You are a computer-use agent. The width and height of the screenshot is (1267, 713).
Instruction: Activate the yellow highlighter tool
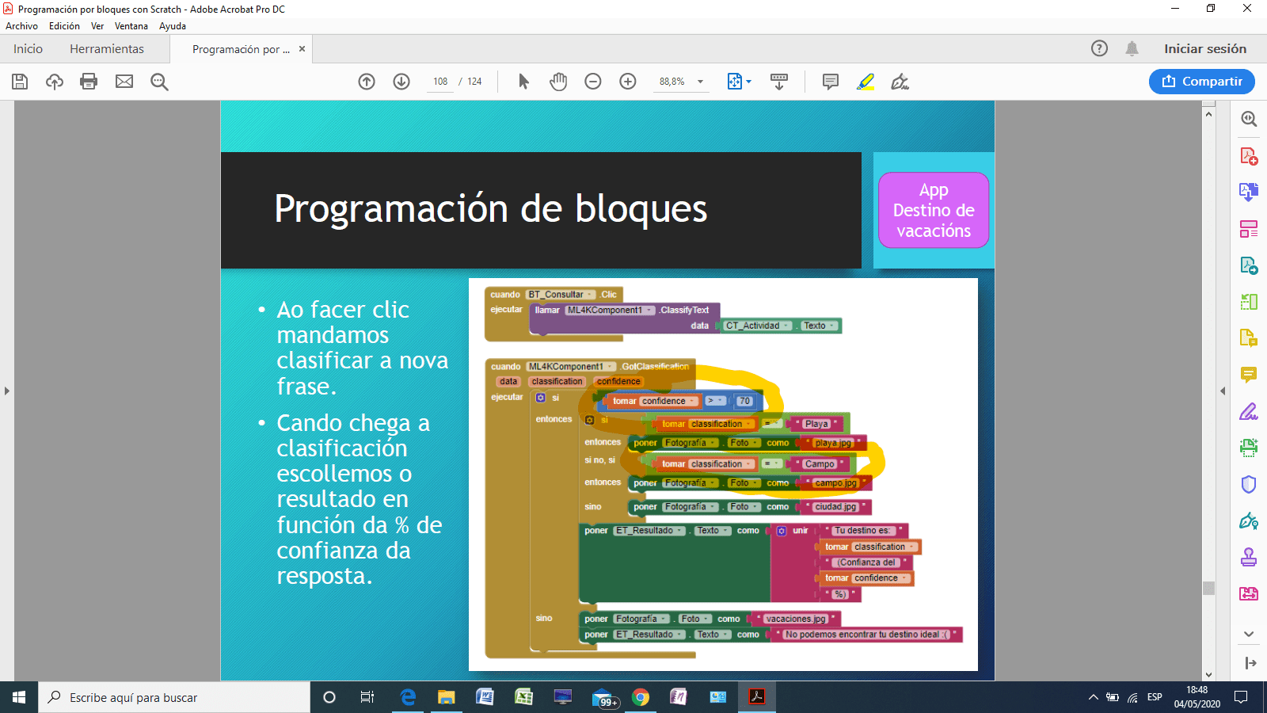865,82
